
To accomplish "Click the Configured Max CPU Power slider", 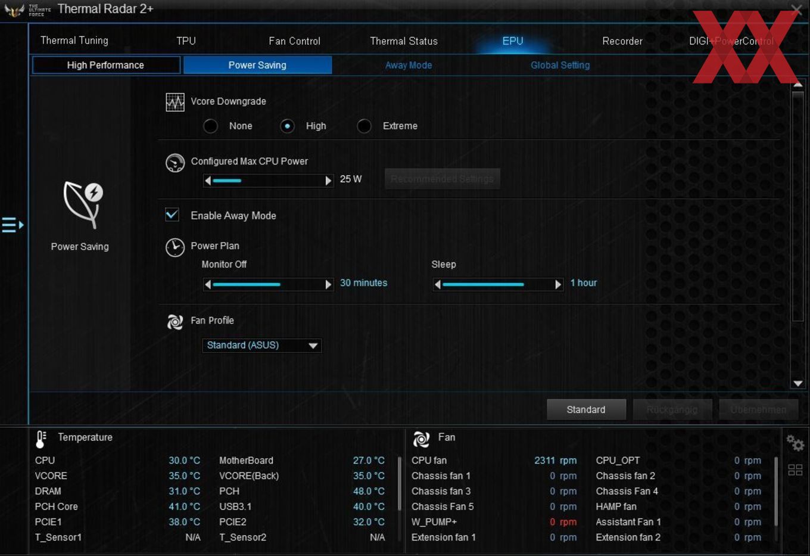I will click(268, 181).
